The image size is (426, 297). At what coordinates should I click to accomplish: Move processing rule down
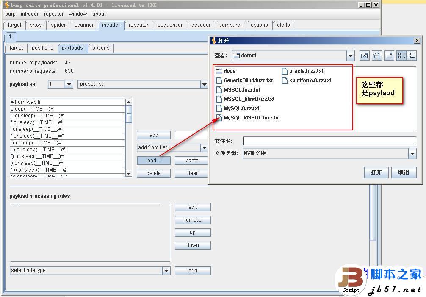coord(193,245)
